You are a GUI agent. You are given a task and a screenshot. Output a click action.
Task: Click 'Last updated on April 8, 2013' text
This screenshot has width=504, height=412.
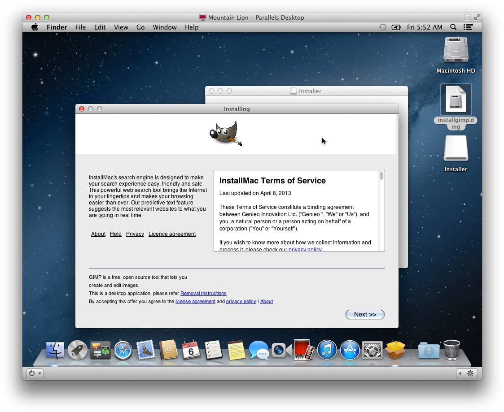point(255,193)
